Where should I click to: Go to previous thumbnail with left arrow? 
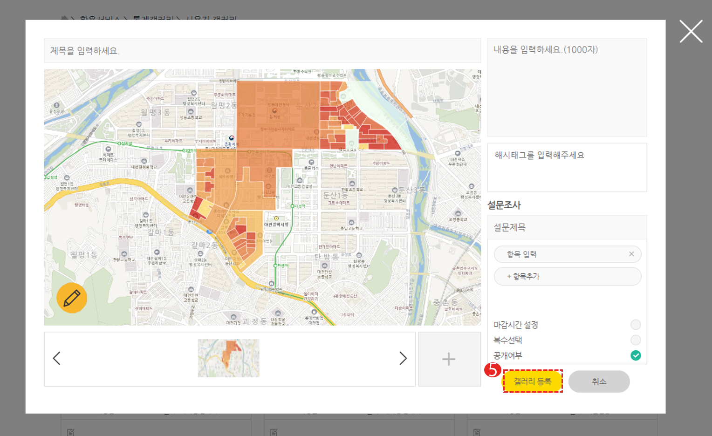click(57, 358)
